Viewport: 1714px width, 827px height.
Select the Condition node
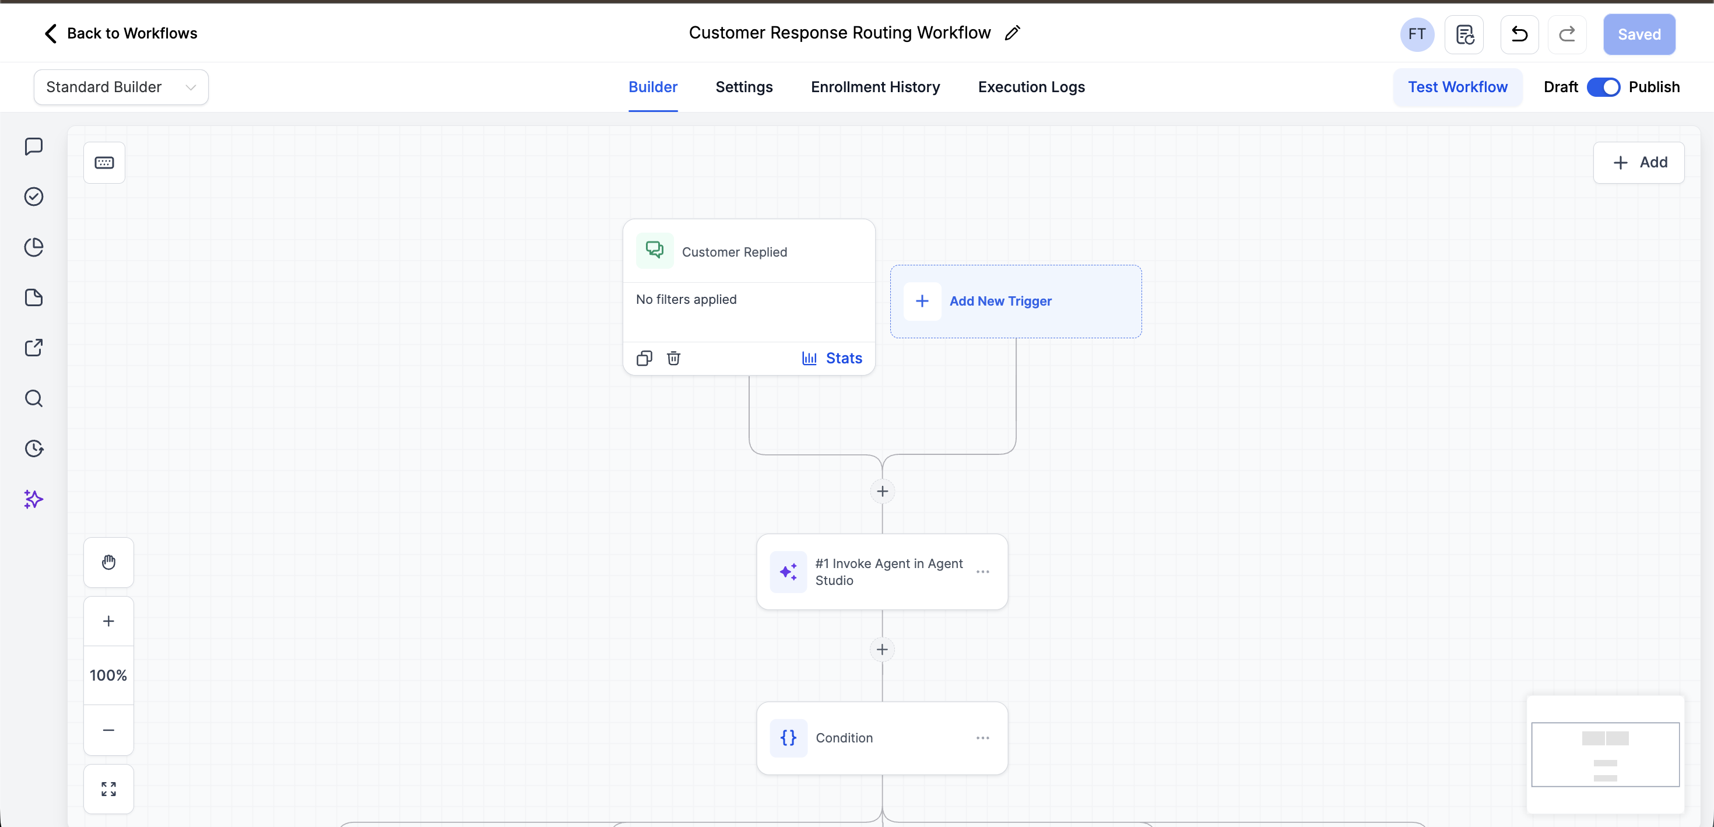[882, 738]
